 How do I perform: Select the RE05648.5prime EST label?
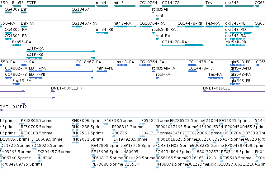click(235, 158)
